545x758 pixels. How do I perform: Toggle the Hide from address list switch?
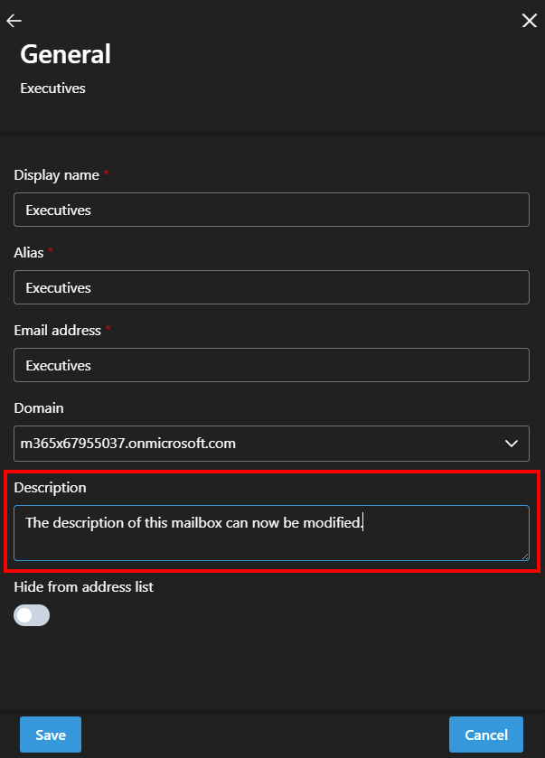pos(32,615)
